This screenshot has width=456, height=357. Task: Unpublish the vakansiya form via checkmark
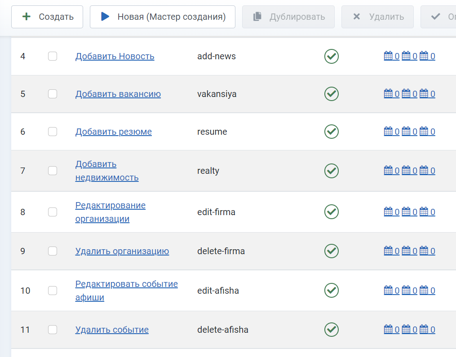[x=331, y=94]
